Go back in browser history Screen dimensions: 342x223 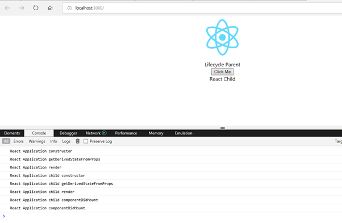coord(7,8)
